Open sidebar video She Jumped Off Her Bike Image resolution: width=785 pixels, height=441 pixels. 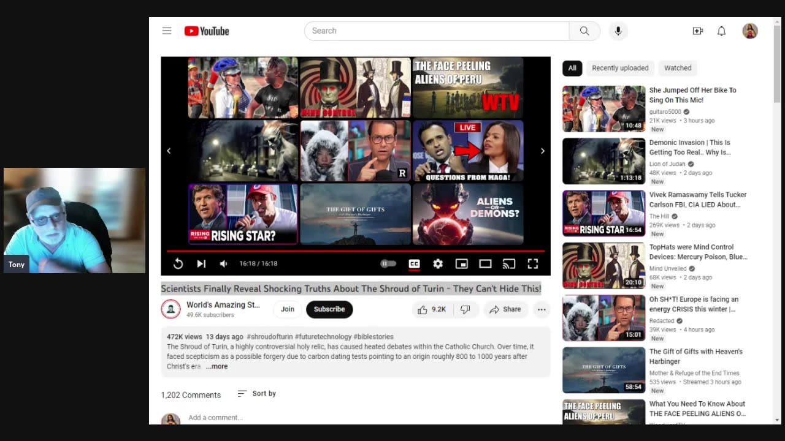pos(692,95)
